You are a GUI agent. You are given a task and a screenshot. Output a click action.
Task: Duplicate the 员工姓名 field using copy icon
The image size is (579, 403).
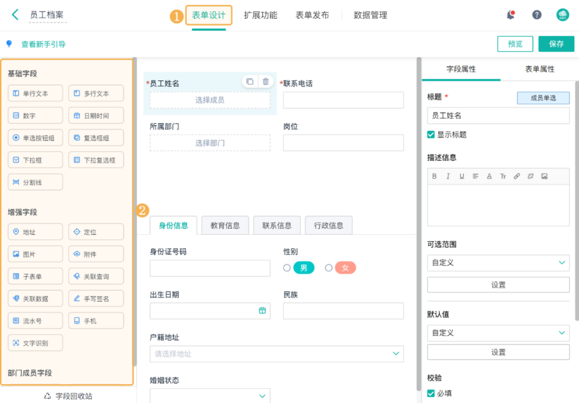click(250, 82)
